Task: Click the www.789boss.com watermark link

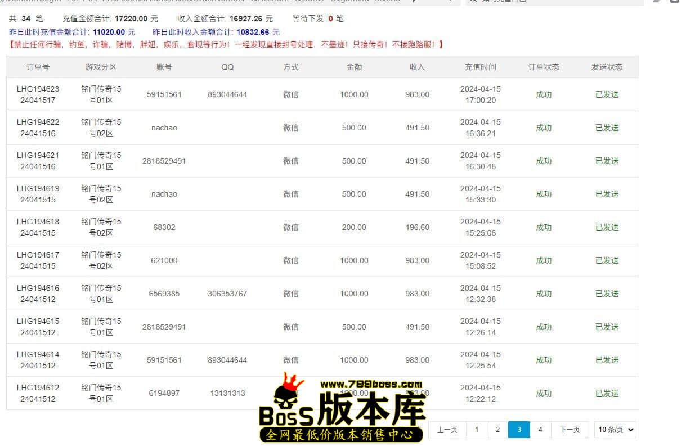Action: click(x=371, y=385)
